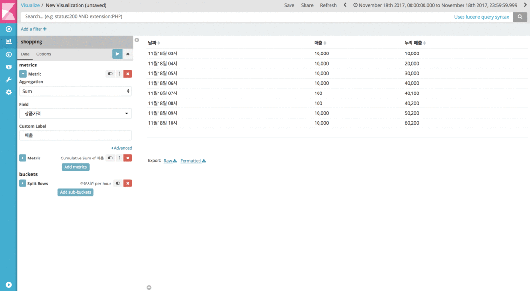
Task: Toggle the Split Rows bucket enabled switch
Action: (118, 183)
